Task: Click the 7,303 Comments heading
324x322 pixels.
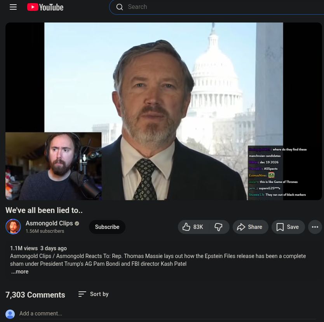Action: pos(35,295)
